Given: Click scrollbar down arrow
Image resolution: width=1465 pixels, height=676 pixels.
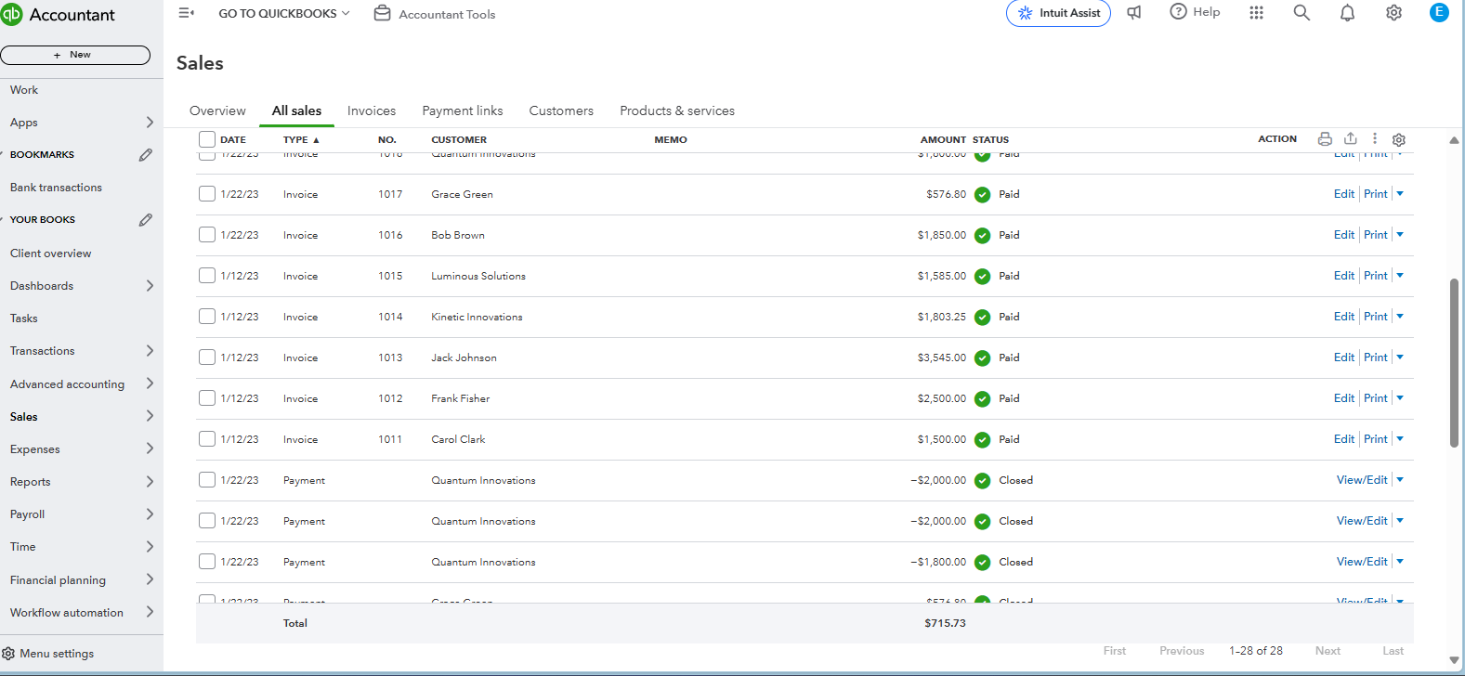Looking at the screenshot, I should [x=1454, y=660].
